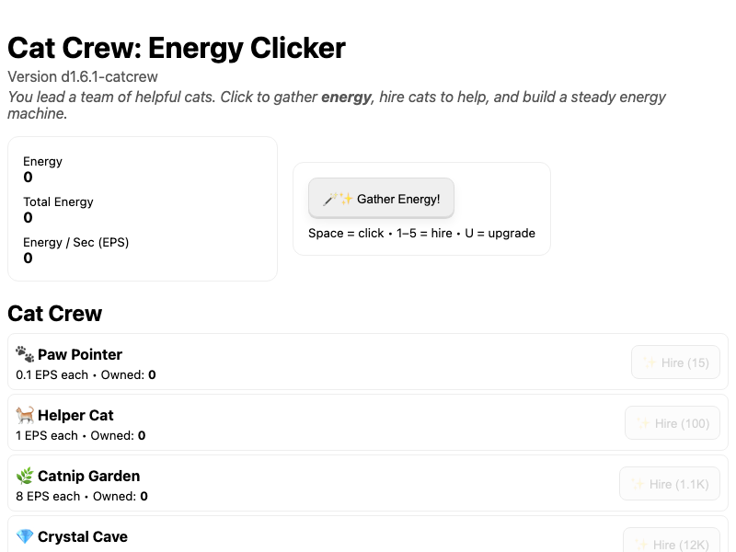Hire a Helper Cat for 100 energy
The image size is (736, 552).
tap(672, 423)
